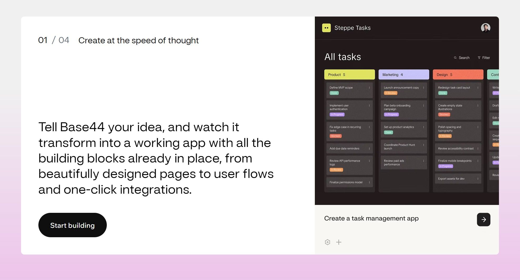The image size is (520, 280).
Task: Click the Start building button
Action: [72, 225]
